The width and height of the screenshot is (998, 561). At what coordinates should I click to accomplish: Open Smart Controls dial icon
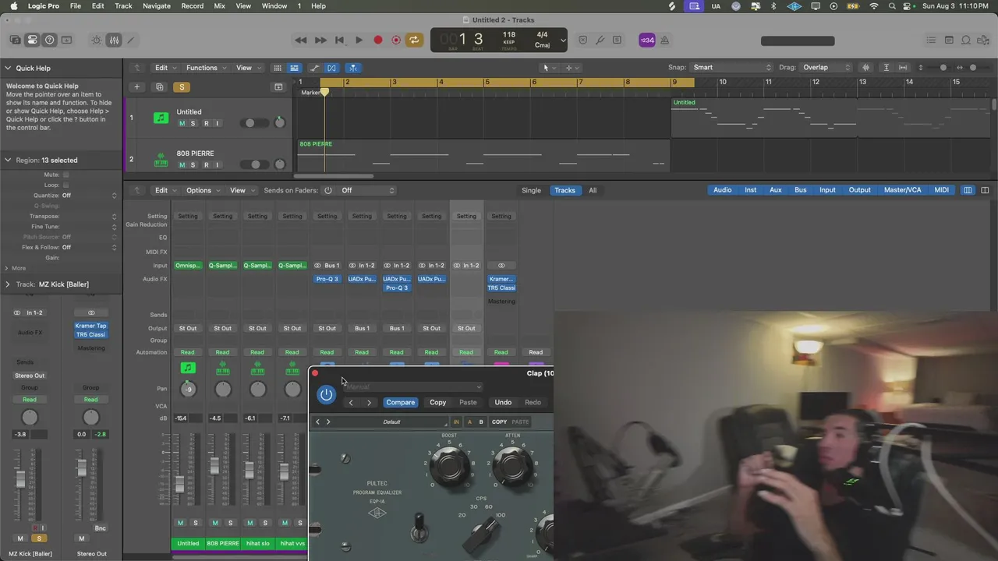[x=97, y=40]
